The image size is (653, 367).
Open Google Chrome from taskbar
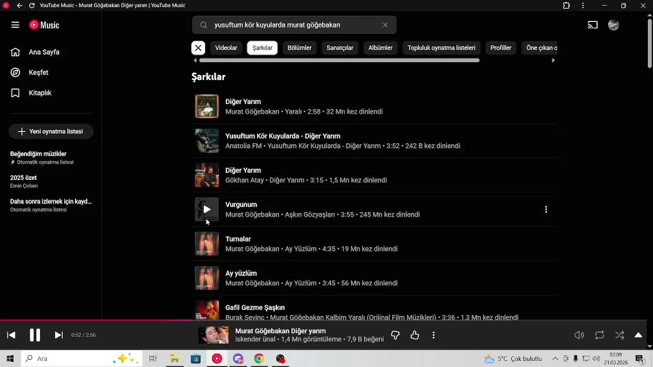[259, 359]
